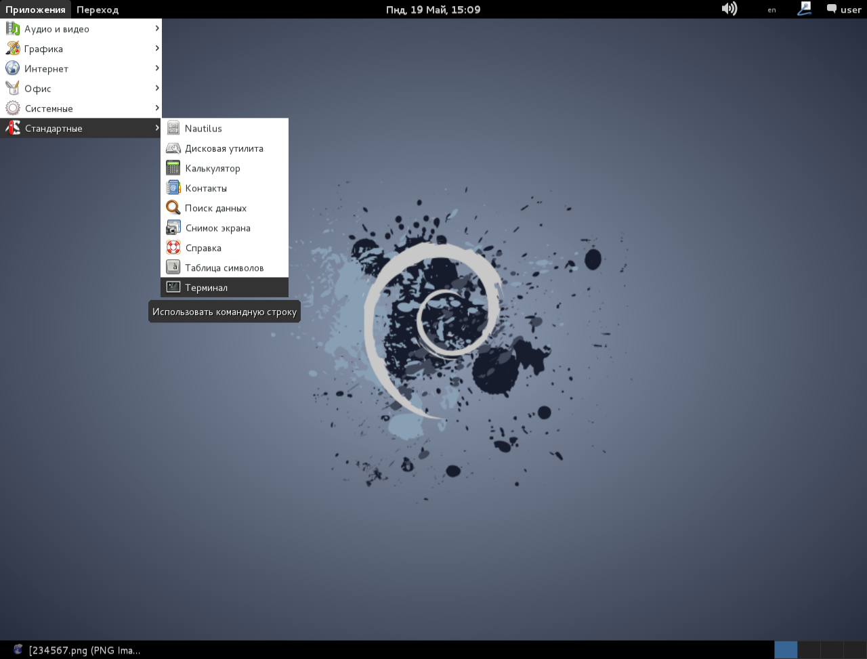Open Nautilus file manager entry

click(x=224, y=129)
